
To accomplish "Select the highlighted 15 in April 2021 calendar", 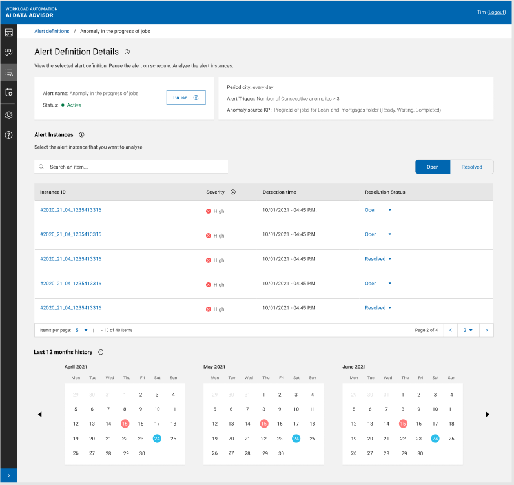I will click(125, 424).
